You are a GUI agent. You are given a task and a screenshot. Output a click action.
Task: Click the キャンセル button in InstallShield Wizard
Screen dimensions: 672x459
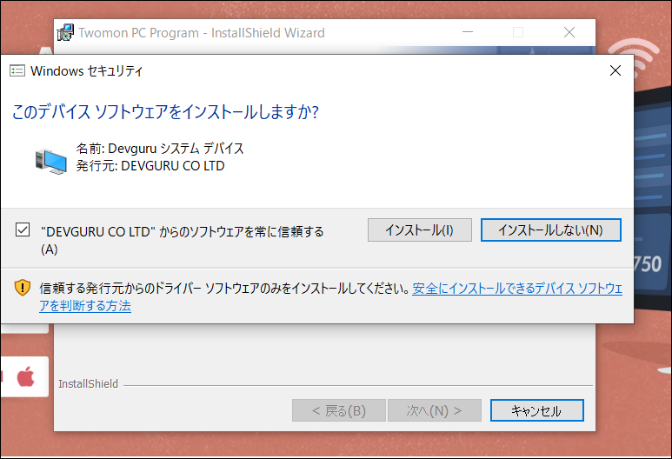(537, 410)
